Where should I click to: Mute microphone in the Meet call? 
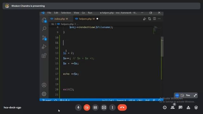[x=78, y=107]
